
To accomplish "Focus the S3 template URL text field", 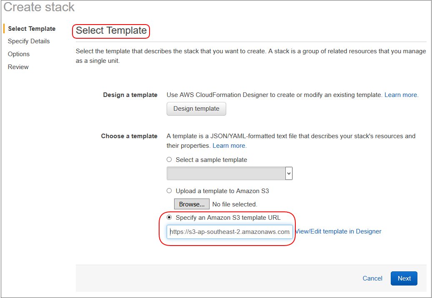I will [x=230, y=232].
